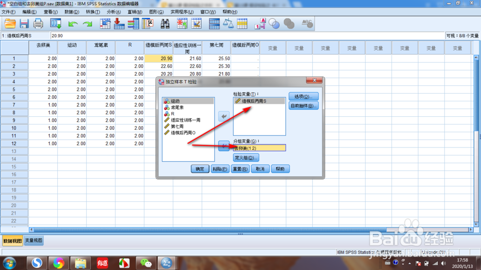Click 取消 button in dialog
The height and width of the screenshot is (270, 481).
coord(260,169)
